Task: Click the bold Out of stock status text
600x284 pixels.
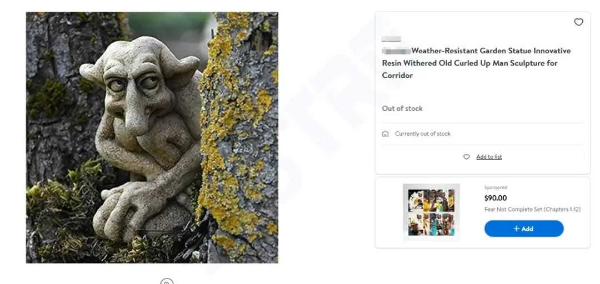Action: tap(402, 109)
